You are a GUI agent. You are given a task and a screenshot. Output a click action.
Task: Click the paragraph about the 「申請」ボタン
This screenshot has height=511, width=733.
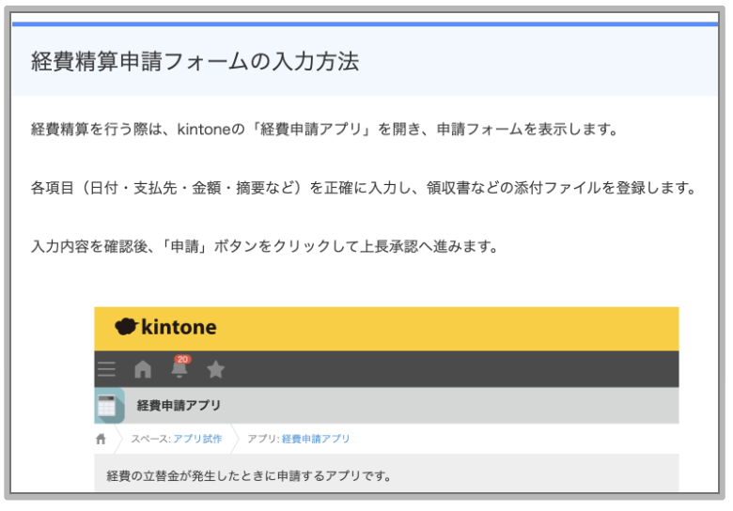263,247
